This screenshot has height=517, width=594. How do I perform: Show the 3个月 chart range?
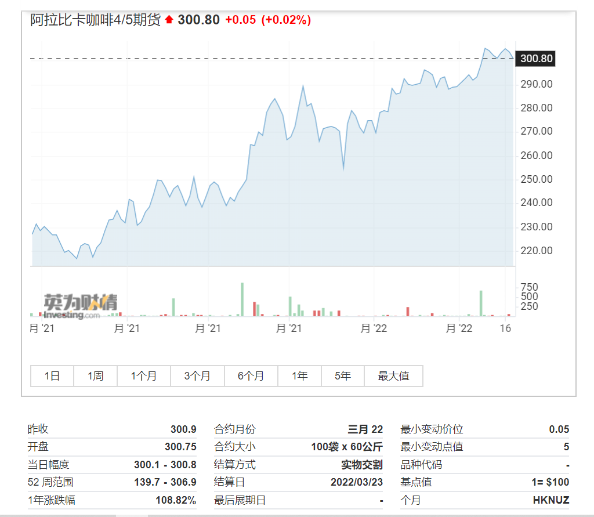click(x=197, y=375)
